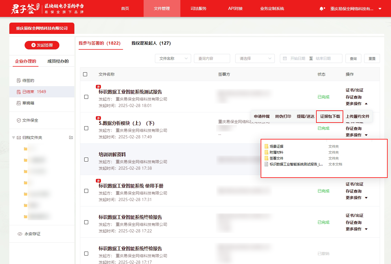This screenshot has height=264, width=391.
Task: Click the text document icon in file list
Action: [x=266, y=164]
